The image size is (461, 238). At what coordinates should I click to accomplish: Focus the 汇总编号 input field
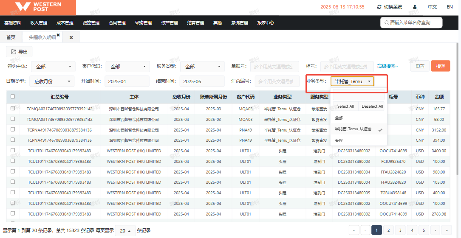click(x=278, y=81)
